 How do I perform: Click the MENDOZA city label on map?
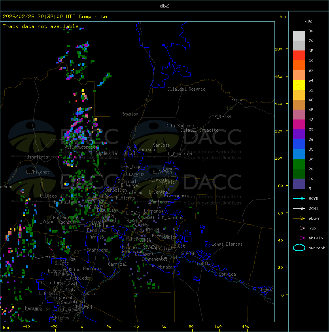click(97, 202)
